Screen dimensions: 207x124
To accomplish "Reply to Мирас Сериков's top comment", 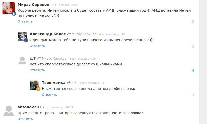I will click(25, 21).
